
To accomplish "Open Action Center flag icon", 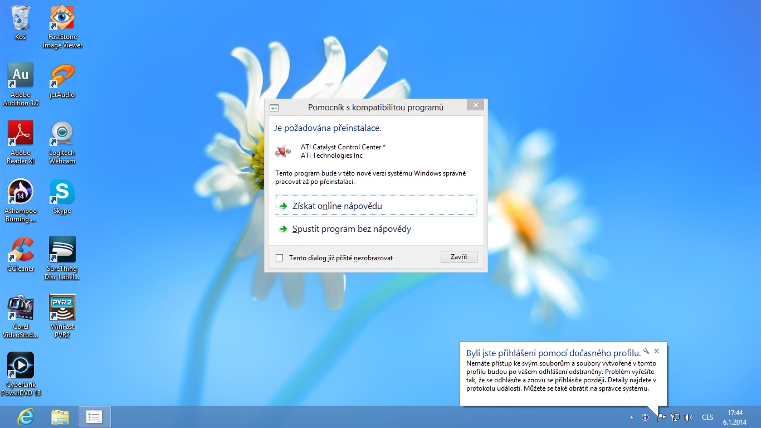I will (661, 417).
